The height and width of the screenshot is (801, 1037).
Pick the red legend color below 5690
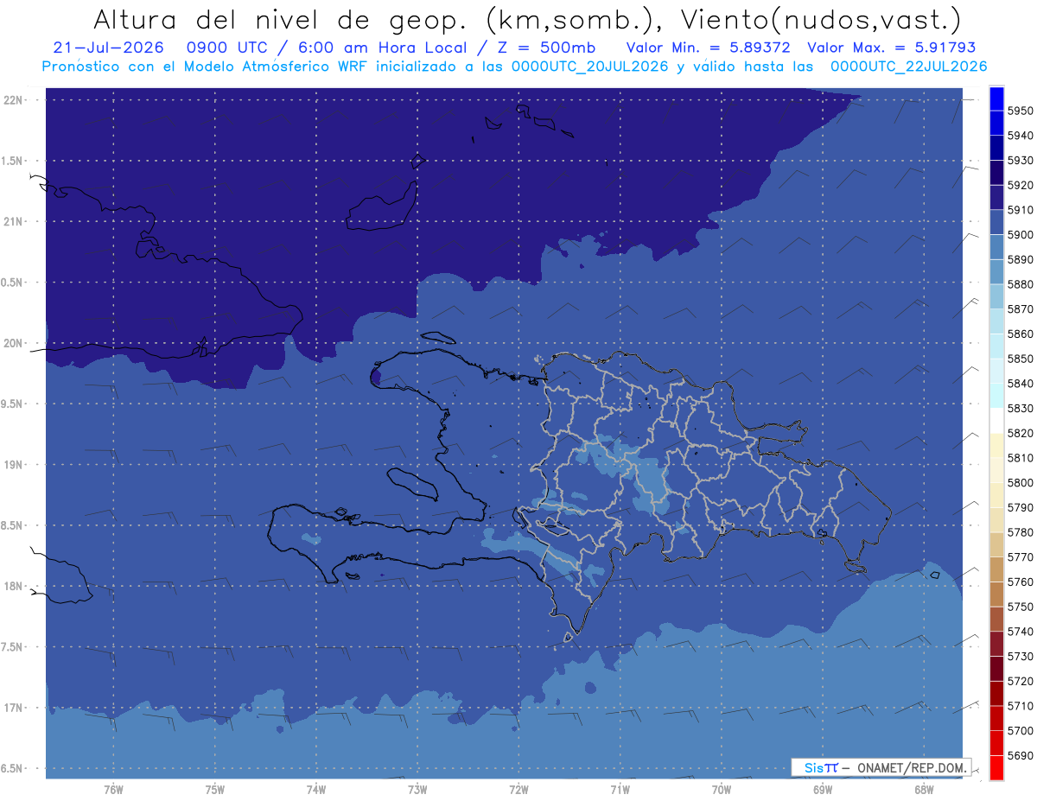(996, 767)
